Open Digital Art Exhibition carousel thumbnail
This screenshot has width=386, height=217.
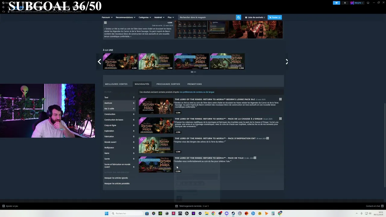(x=227, y=61)
